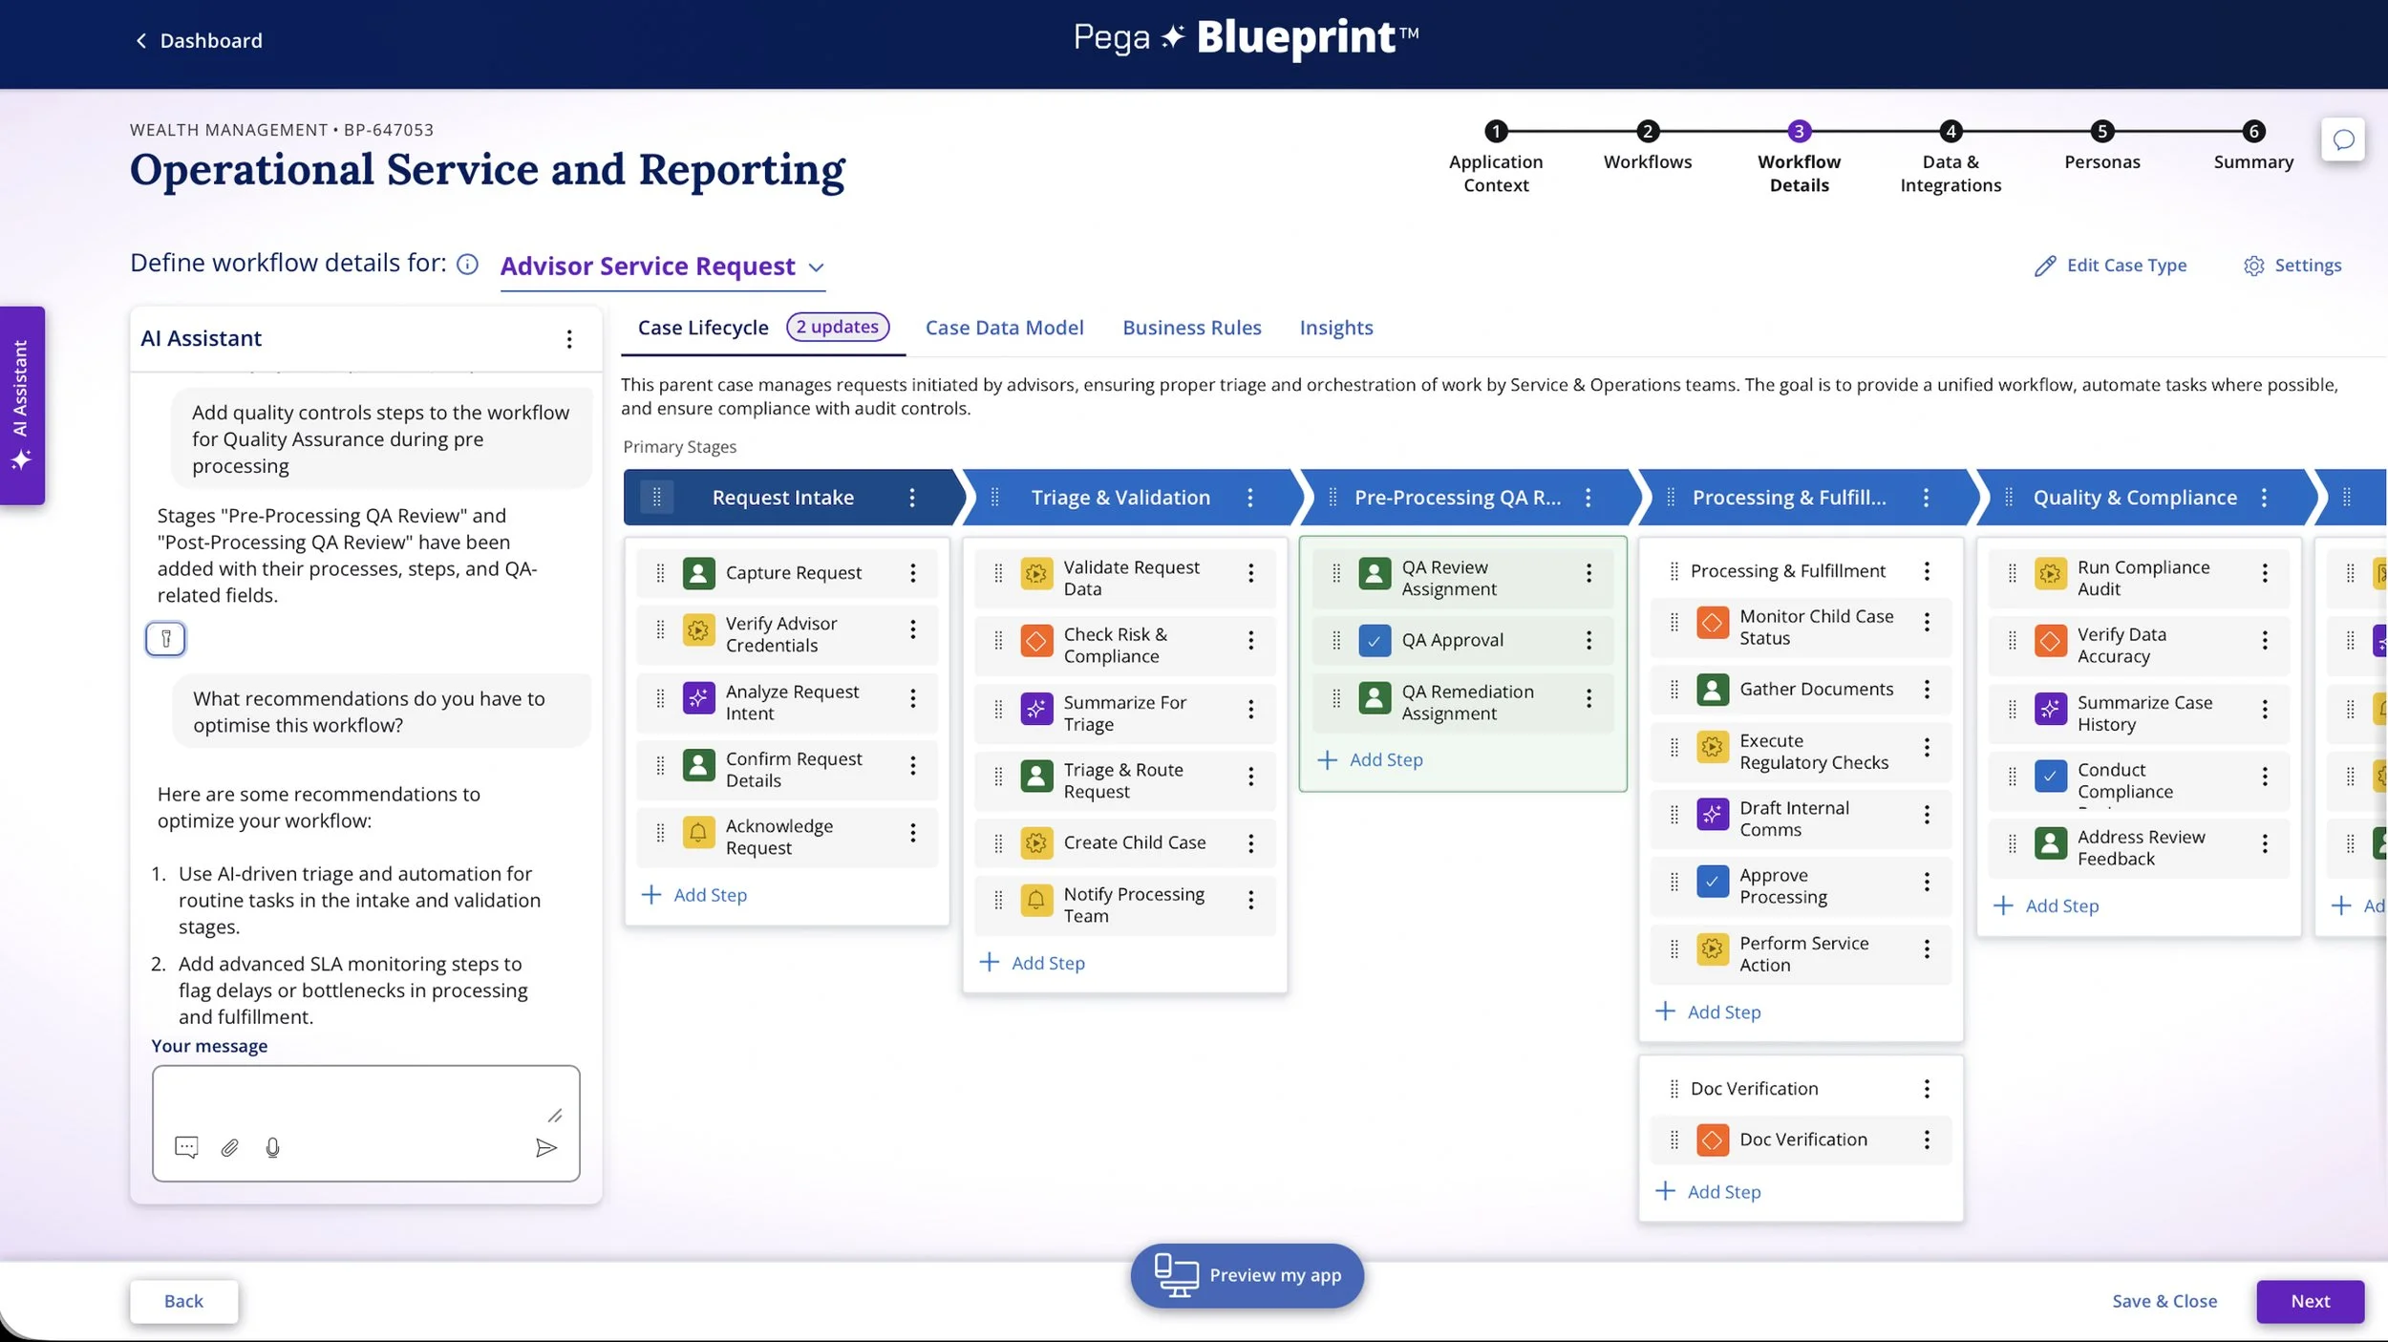Click the Approve Processing checkmark icon
Image resolution: width=2388 pixels, height=1342 pixels.
click(1713, 884)
